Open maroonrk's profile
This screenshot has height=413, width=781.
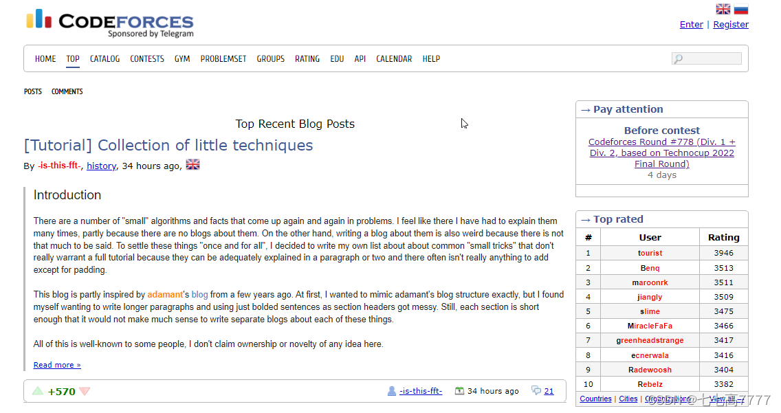click(x=650, y=282)
